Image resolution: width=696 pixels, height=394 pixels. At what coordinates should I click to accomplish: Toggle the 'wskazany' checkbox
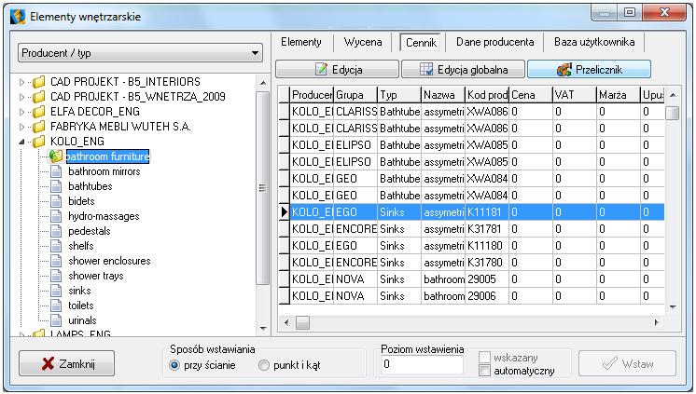(x=485, y=358)
